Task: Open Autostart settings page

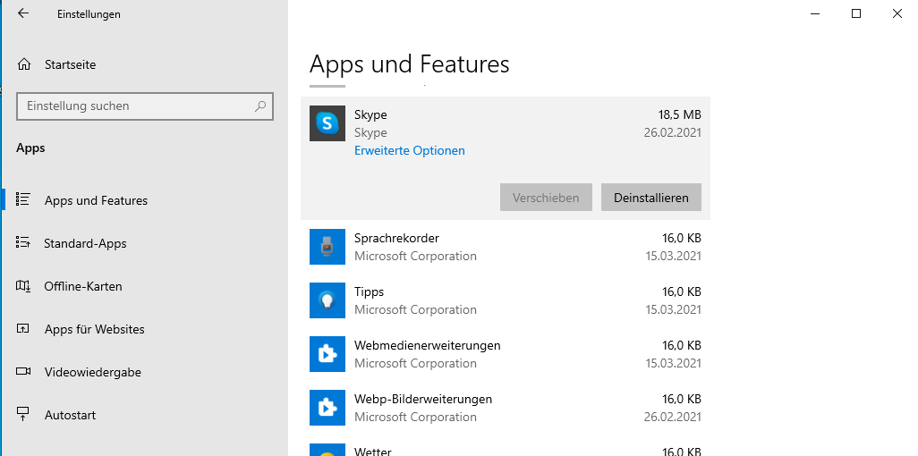Action: coord(70,415)
